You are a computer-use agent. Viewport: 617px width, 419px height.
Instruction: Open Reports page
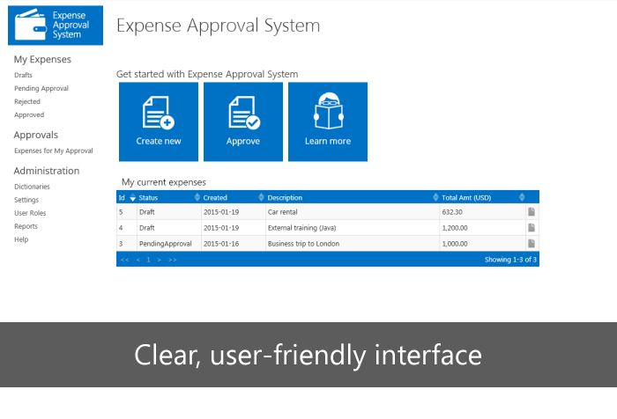26,226
